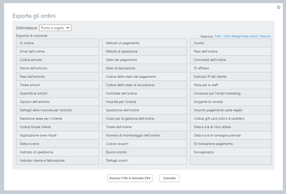Toggle the Email dell'ordine column
The image size is (286, 194).
point(57,51)
